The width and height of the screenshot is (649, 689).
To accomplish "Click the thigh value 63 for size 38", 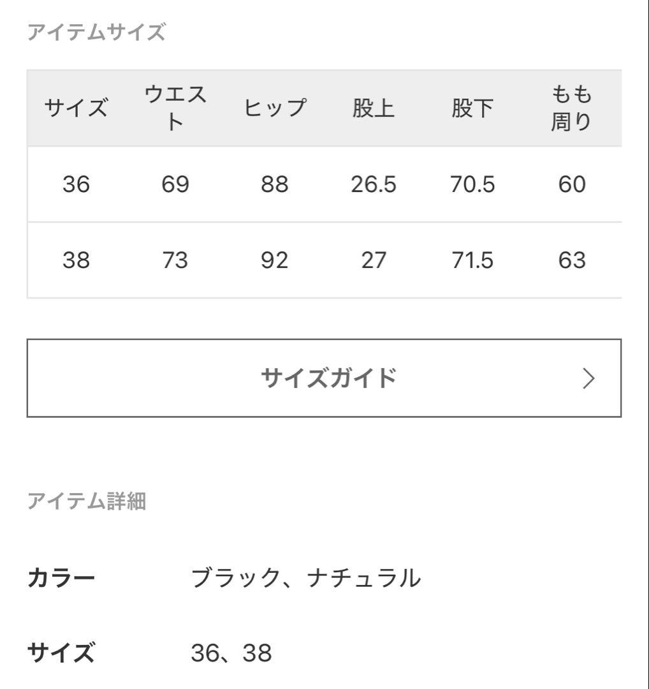I will pos(572,260).
